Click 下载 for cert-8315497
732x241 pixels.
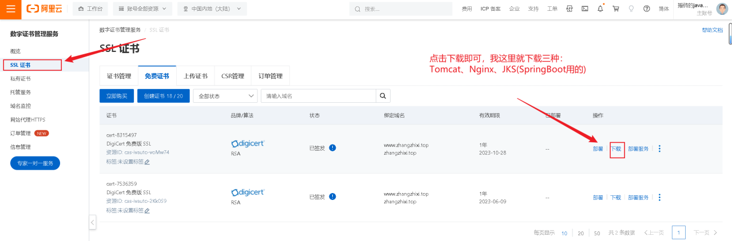pyautogui.click(x=616, y=148)
